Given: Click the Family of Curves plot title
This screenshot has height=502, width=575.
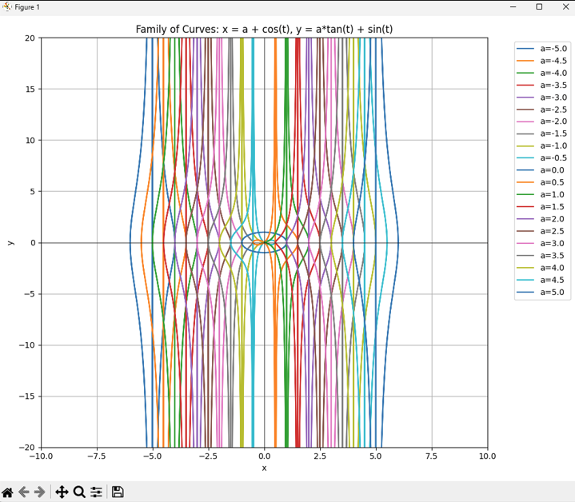Looking at the screenshot, I should 264,30.
